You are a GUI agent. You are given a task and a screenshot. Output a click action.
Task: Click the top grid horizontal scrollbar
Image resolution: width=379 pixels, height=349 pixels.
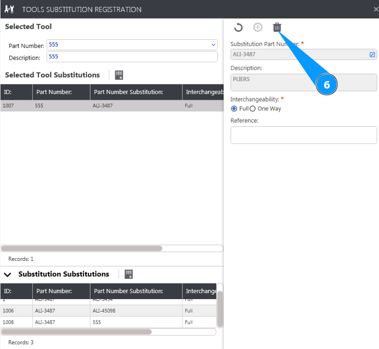pyautogui.click(x=82, y=249)
